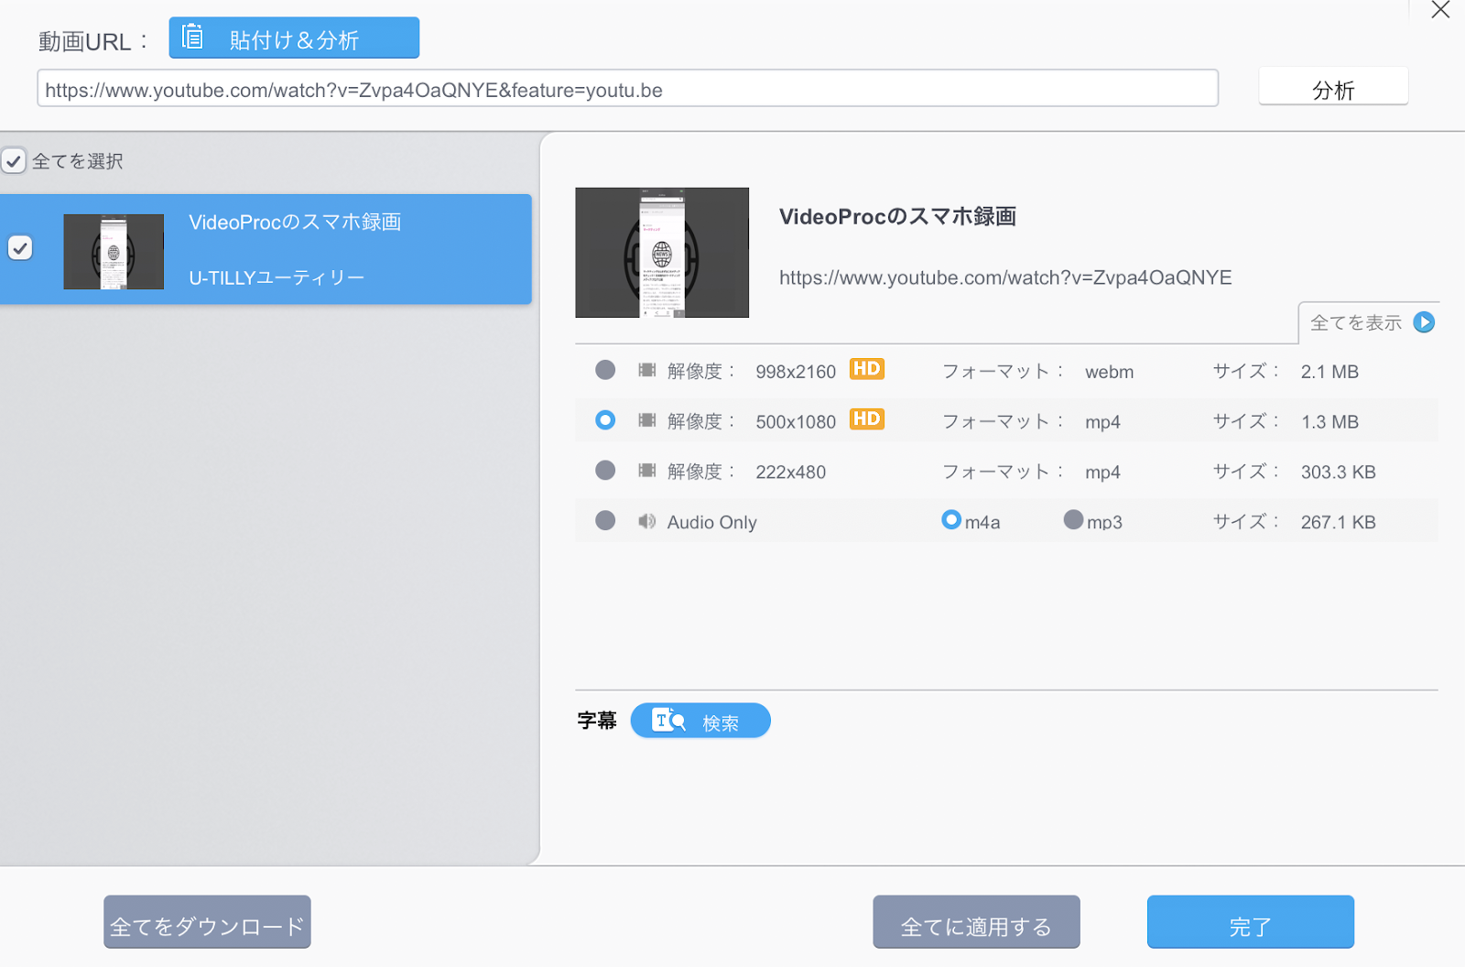Click the bold VideoProcのスマホ録画 heading in the detail pane
This screenshot has width=1465, height=967.
click(897, 216)
